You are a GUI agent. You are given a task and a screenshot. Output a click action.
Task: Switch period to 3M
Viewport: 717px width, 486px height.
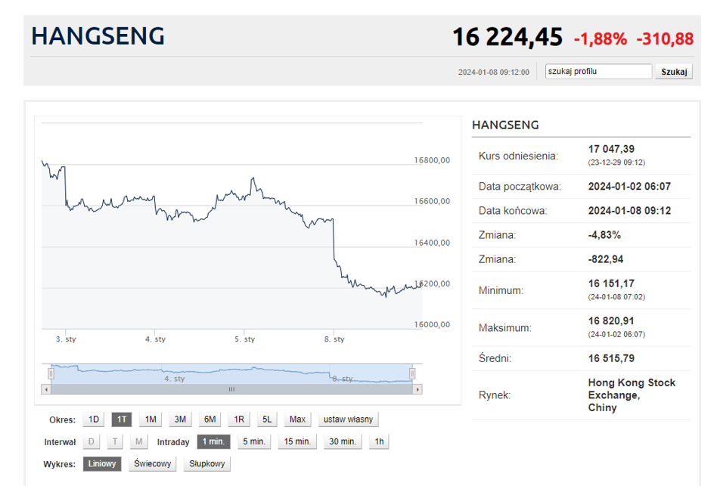(180, 419)
